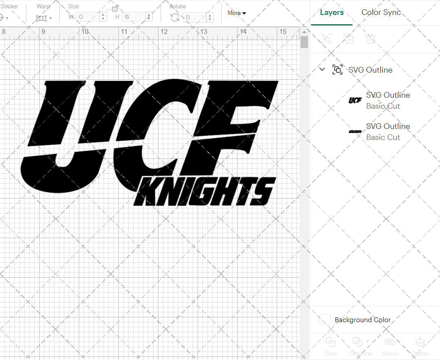Click the Sticker tool icon
The image size is (440, 360).
pos(4,17)
